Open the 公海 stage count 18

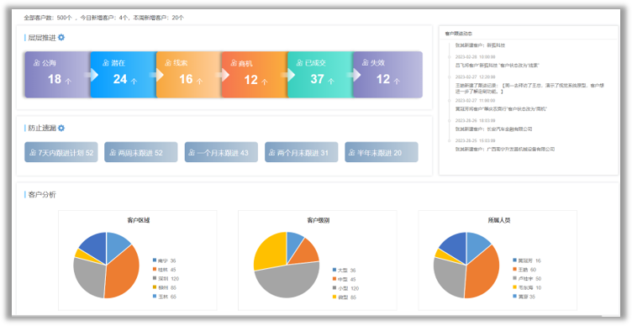[x=55, y=79]
